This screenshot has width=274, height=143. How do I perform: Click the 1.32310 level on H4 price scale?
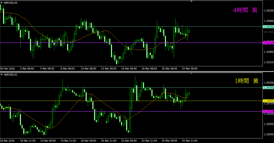tap(268, 62)
